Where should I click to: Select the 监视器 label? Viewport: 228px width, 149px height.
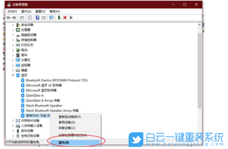(26, 65)
